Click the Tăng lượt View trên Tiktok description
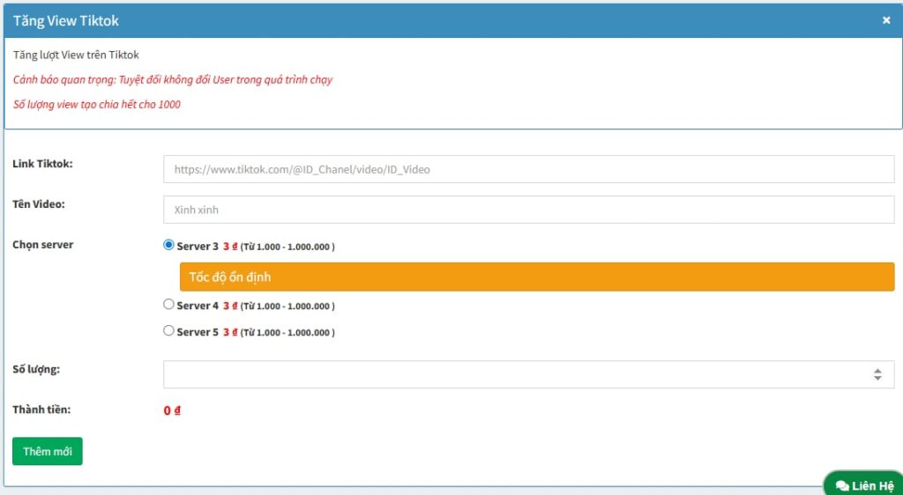The height and width of the screenshot is (495, 903). click(76, 55)
